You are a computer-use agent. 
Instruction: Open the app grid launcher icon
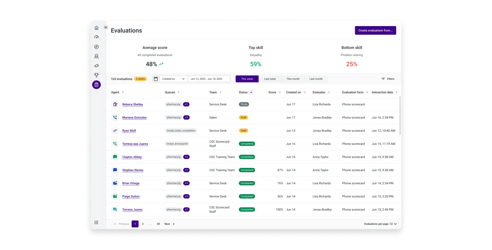[x=96, y=222]
